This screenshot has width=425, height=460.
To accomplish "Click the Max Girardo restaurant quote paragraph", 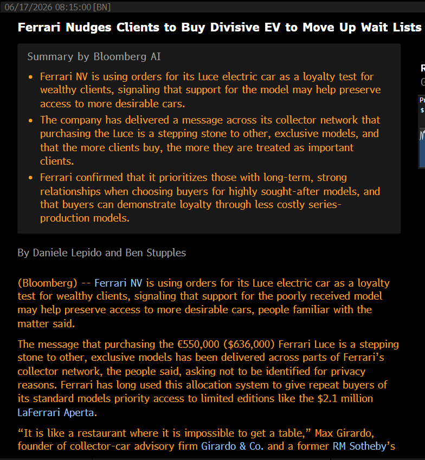I will (x=207, y=439).
